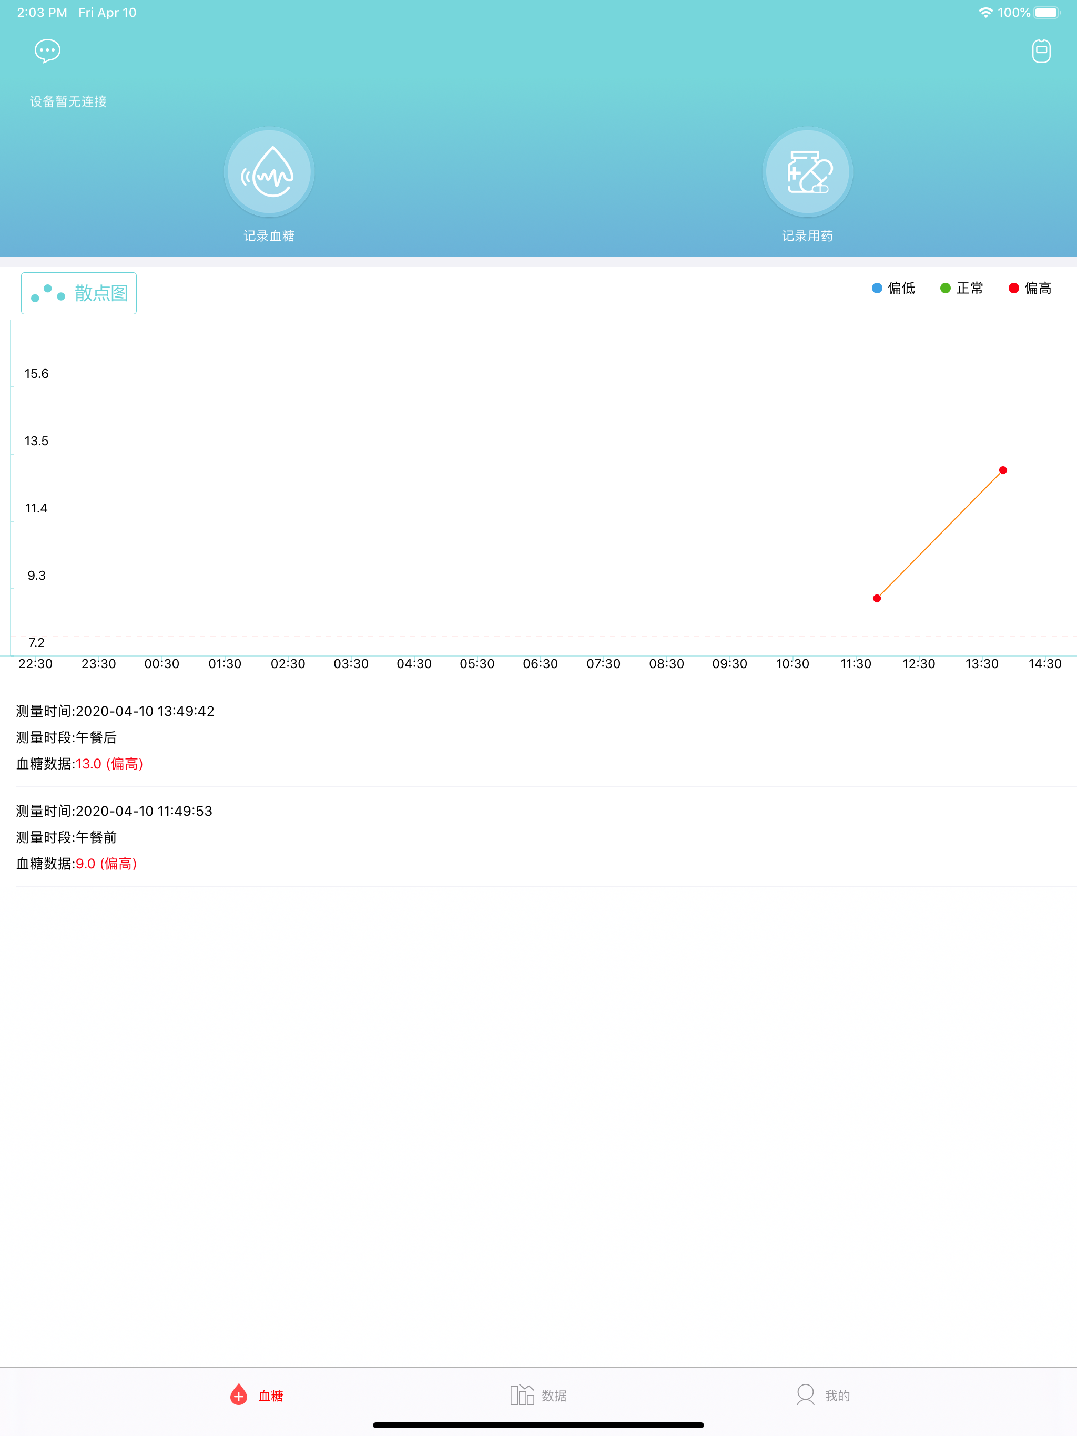
Task: Click the green 正常 legend dot
Action: point(945,288)
